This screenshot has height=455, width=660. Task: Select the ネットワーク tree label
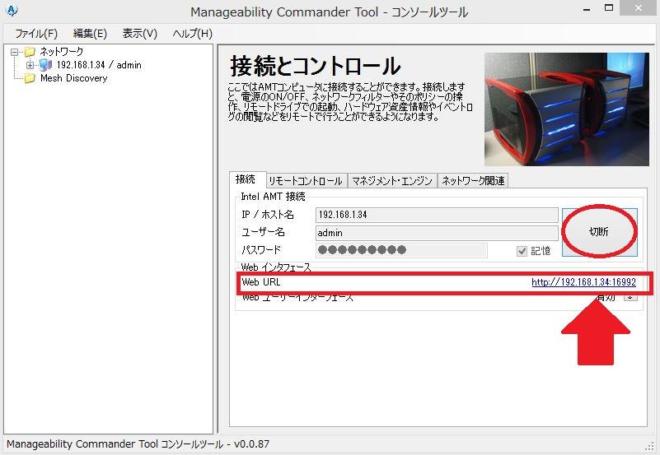62,52
